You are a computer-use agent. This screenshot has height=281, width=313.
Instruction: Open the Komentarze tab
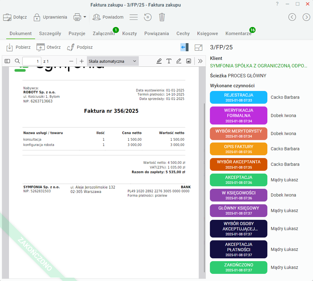coord(238,34)
